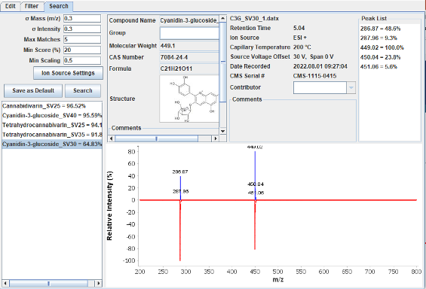Image resolution: width=426 pixels, height=289 pixels.
Task: Click the Date Recorded value
Action: click(320, 66)
